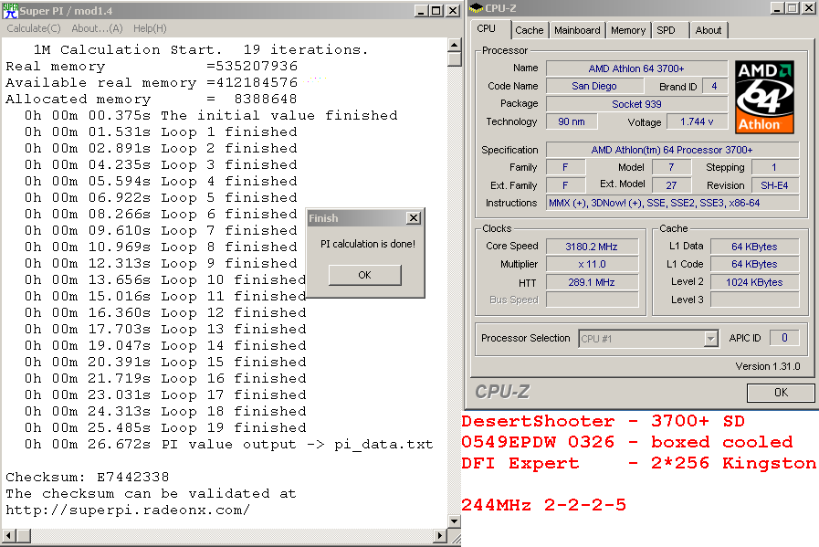Click the Super PI vertical scrollbar up arrow

[x=455, y=45]
